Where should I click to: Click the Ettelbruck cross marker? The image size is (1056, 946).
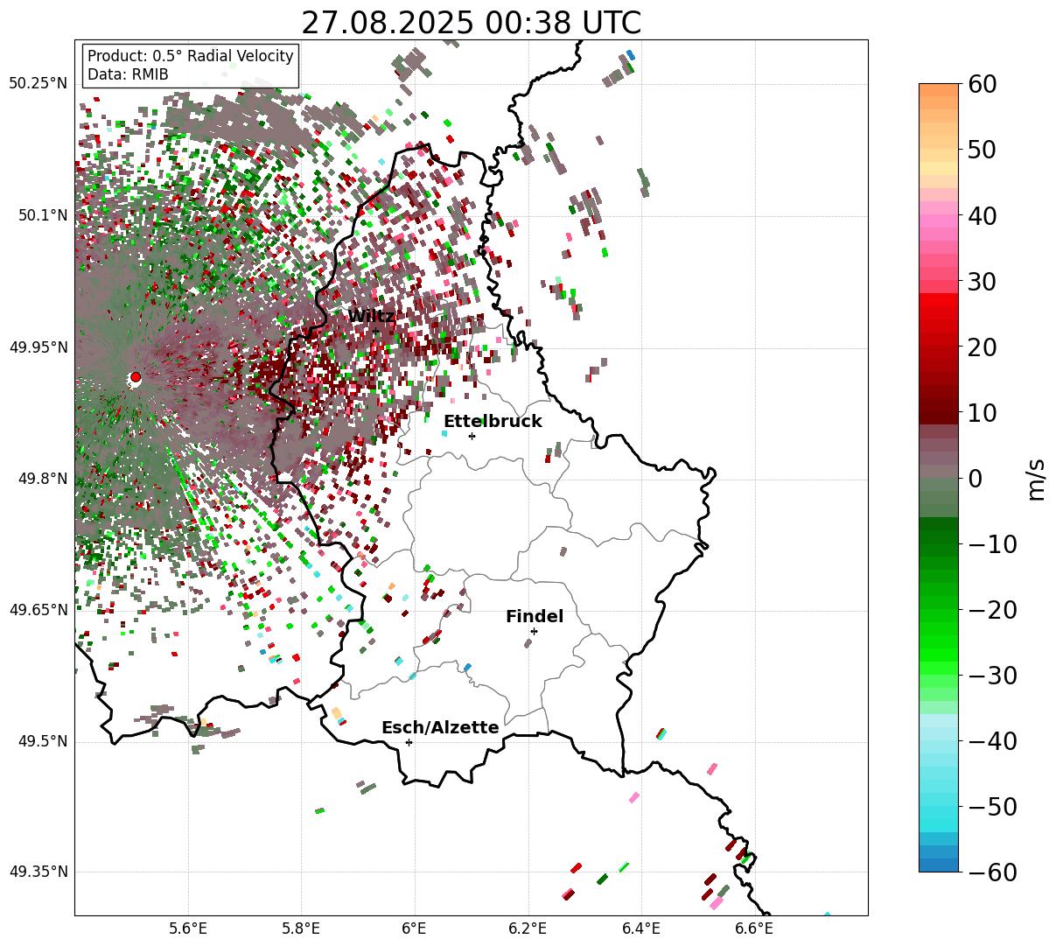(x=472, y=436)
